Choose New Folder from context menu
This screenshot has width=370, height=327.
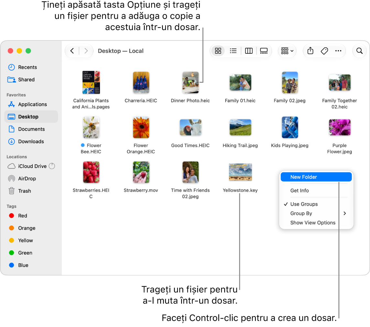pyautogui.click(x=316, y=177)
